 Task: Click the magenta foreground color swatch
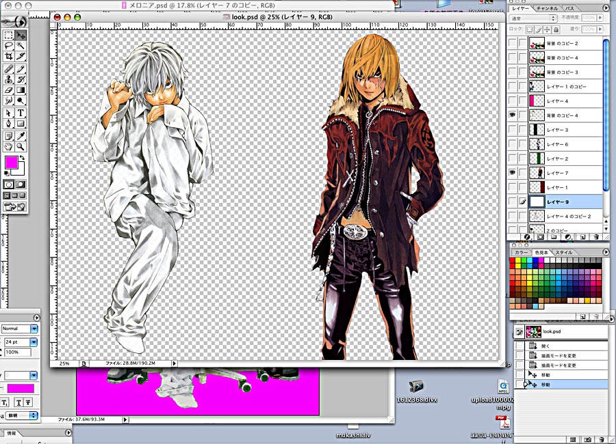tap(11, 162)
